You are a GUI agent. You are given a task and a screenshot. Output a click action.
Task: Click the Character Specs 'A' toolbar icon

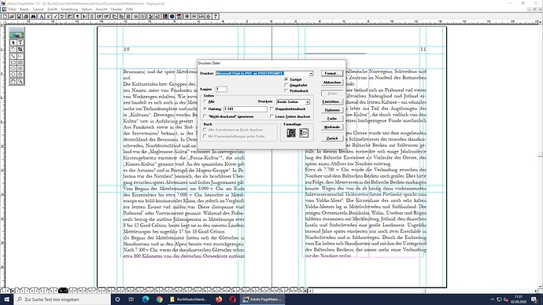(41, 17)
